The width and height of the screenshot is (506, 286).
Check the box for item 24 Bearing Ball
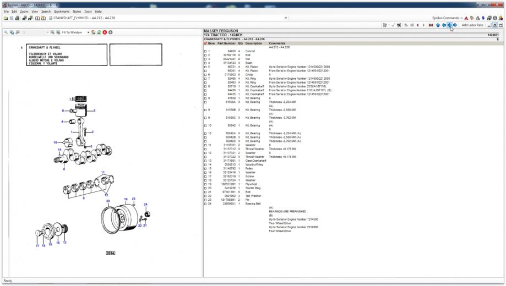coord(205,204)
